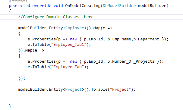The width and height of the screenshot is (183, 110).
Task: Click the 'protected' keyword
Action: (19, 6)
